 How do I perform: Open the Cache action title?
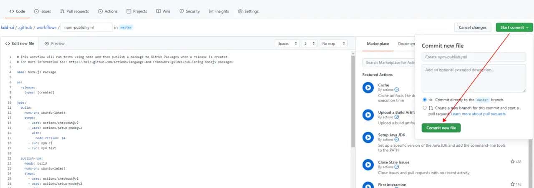(383, 85)
